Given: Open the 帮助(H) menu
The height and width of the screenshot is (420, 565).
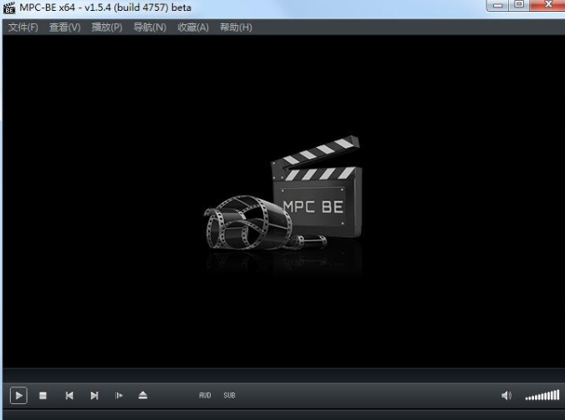Looking at the screenshot, I should click(236, 28).
